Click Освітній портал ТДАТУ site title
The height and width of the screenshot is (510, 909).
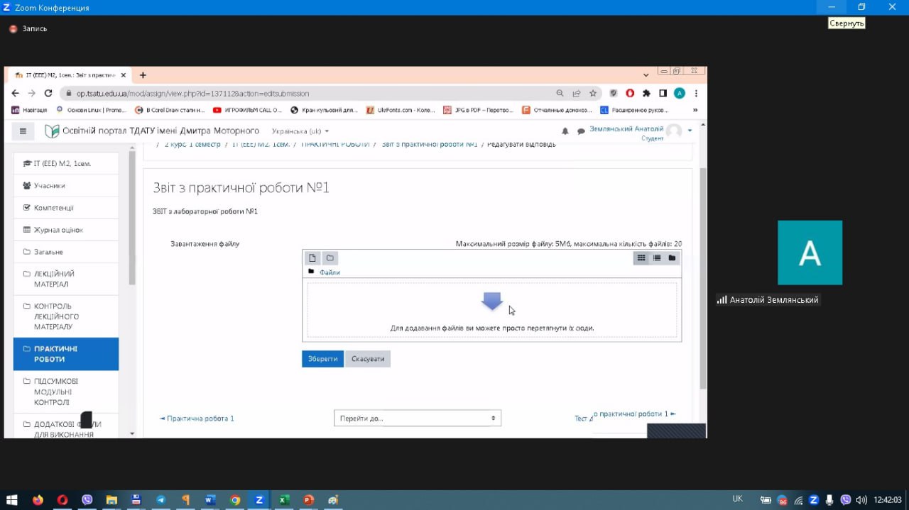[x=160, y=131]
